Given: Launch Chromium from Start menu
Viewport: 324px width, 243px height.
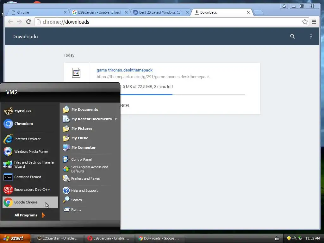Looking at the screenshot, I should pyautogui.click(x=30, y=124).
